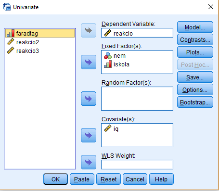Open the Plots... dialog
The image size is (219, 191).
coord(195,52)
